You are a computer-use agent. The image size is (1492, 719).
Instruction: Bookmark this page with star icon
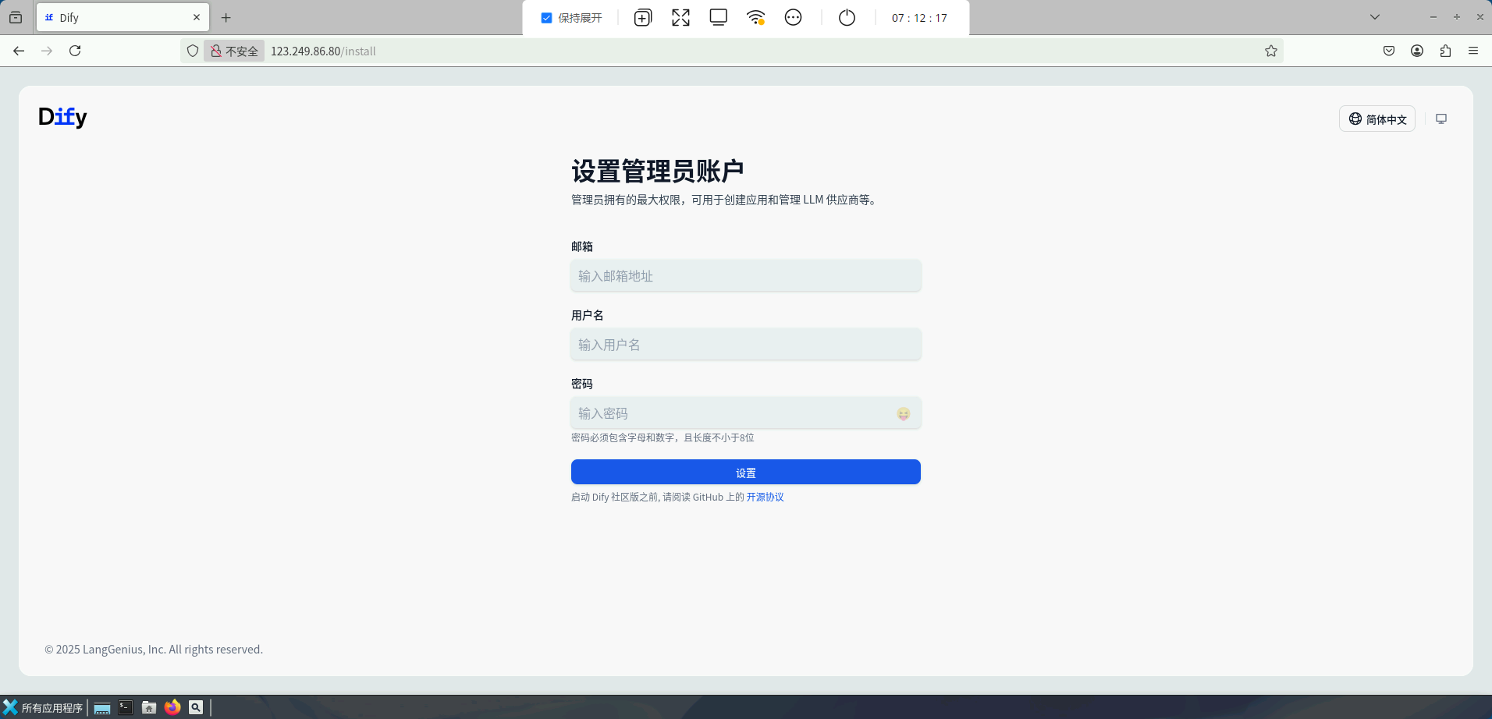tap(1271, 51)
